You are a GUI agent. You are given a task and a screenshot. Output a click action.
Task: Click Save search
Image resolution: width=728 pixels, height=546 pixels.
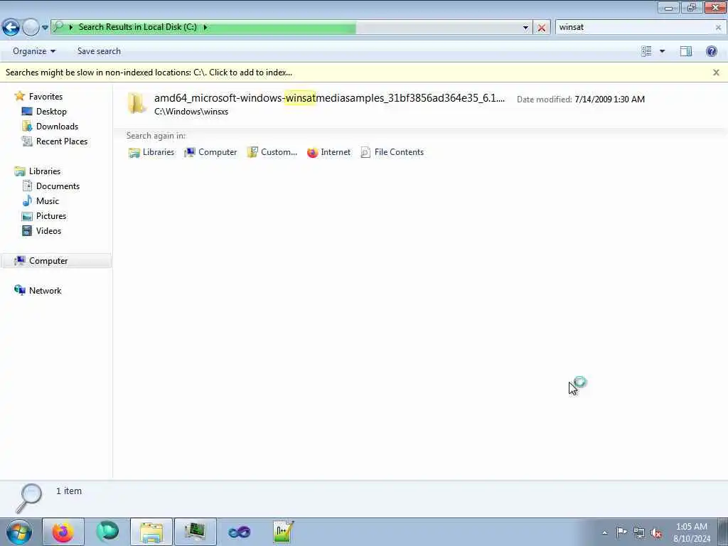tap(99, 51)
